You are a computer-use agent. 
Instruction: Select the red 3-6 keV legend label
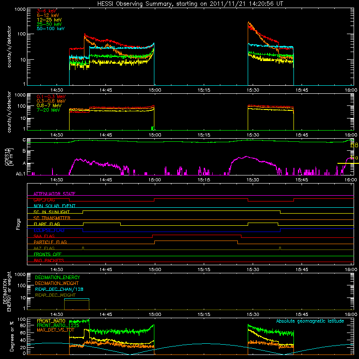coord(47,11)
